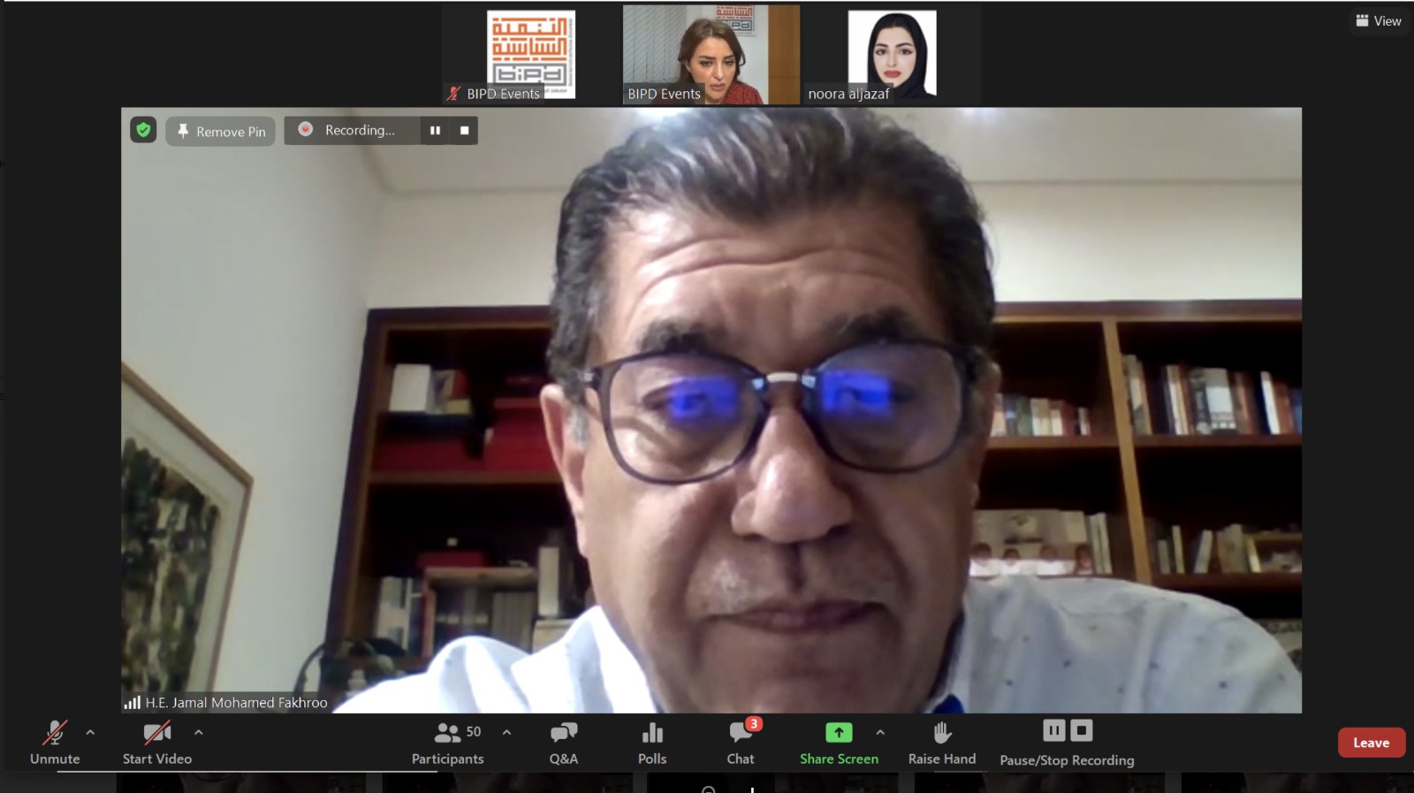Raise Hand in the meeting

942,742
